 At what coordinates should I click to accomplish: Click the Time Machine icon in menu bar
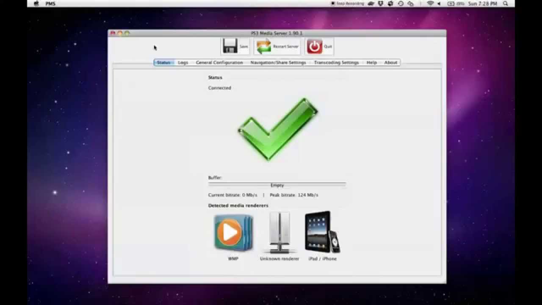tap(401, 3)
